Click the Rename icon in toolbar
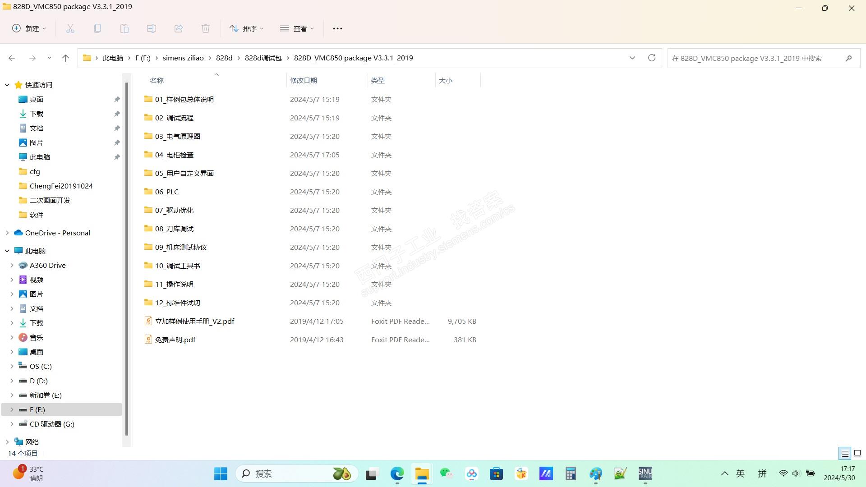 [152, 28]
